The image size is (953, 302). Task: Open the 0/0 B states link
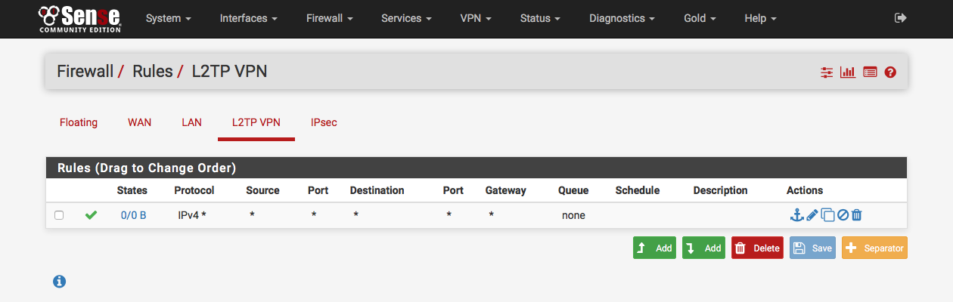point(134,215)
